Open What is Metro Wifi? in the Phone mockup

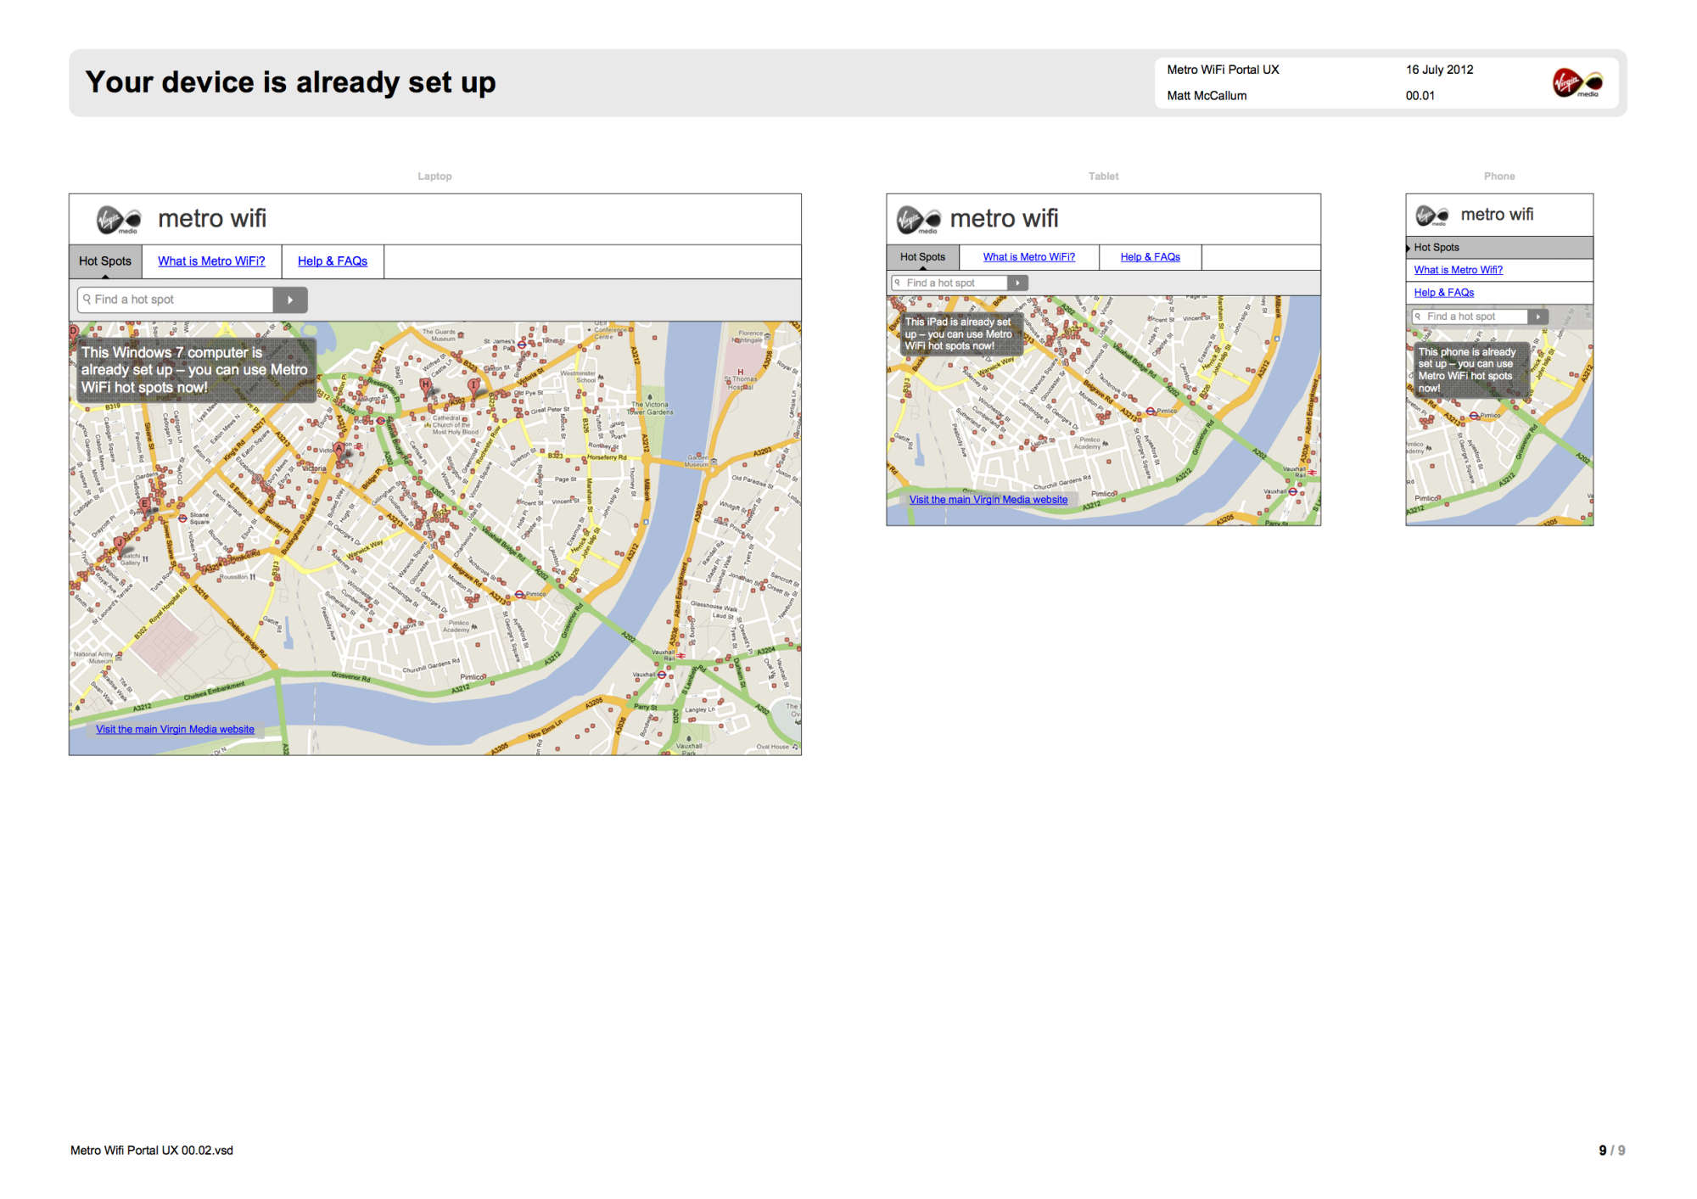(1458, 270)
